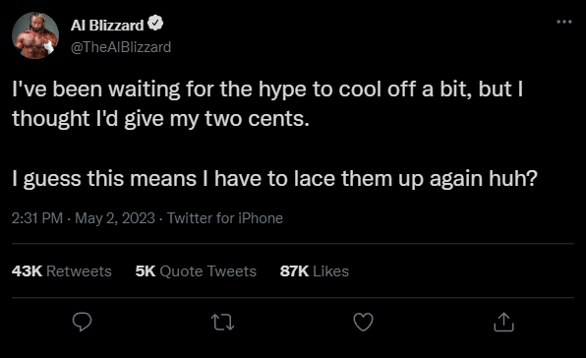The height and width of the screenshot is (358, 586).
Task: Click the word Likes in stats
Action: click(x=330, y=270)
